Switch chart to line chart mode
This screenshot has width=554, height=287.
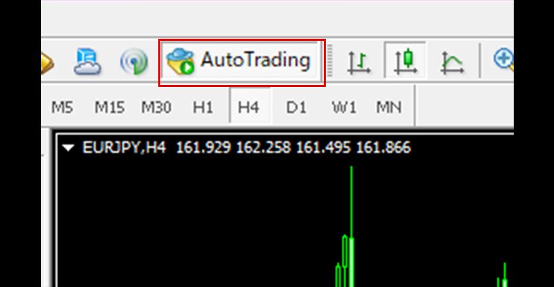[452, 62]
